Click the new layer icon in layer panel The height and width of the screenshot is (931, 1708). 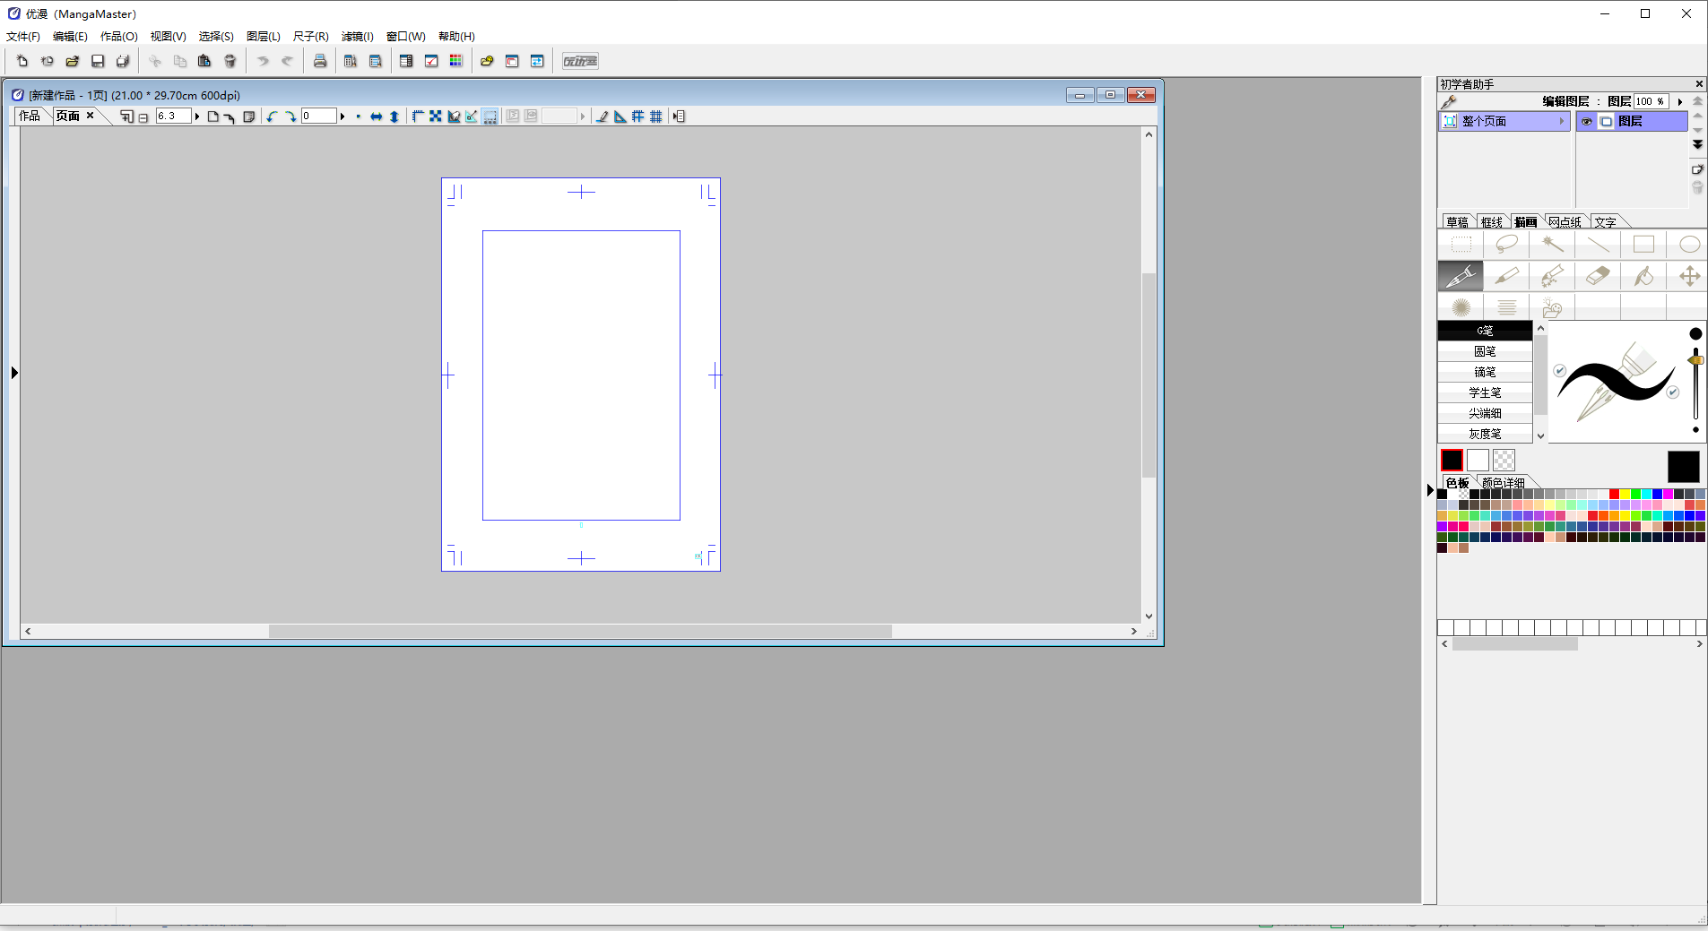[1696, 169]
